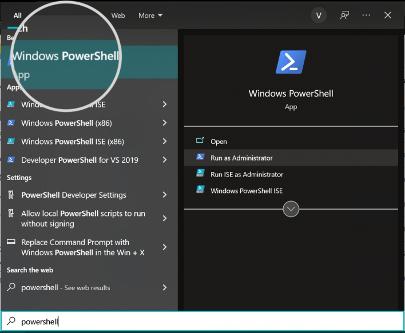Click the search box containing powershell
Viewport: 405px width, 333px height.
pyautogui.click(x=202, y=322)
